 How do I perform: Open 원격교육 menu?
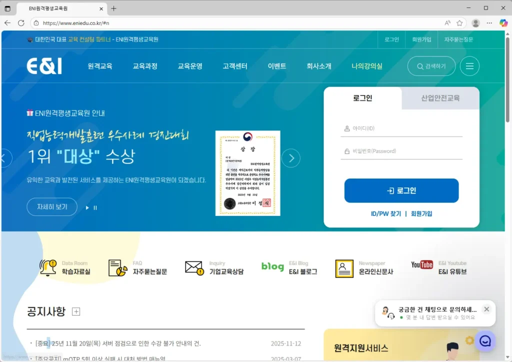click(100, 66)
